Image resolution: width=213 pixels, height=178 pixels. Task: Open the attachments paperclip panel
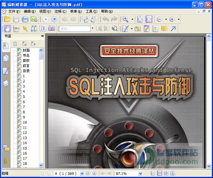[6, 161]
